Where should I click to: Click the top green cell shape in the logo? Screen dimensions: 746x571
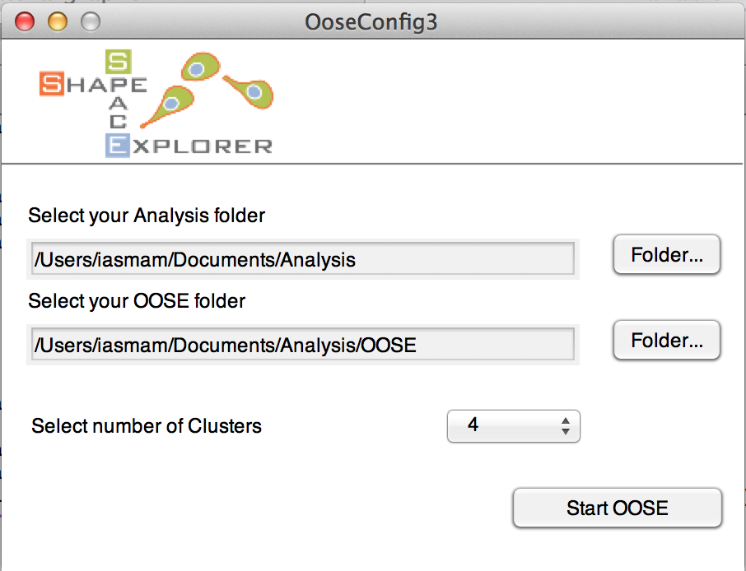click(200, 67)
